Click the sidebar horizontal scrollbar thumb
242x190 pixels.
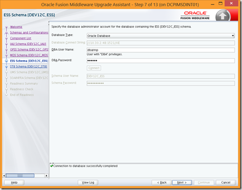click(x=20, y=176)
